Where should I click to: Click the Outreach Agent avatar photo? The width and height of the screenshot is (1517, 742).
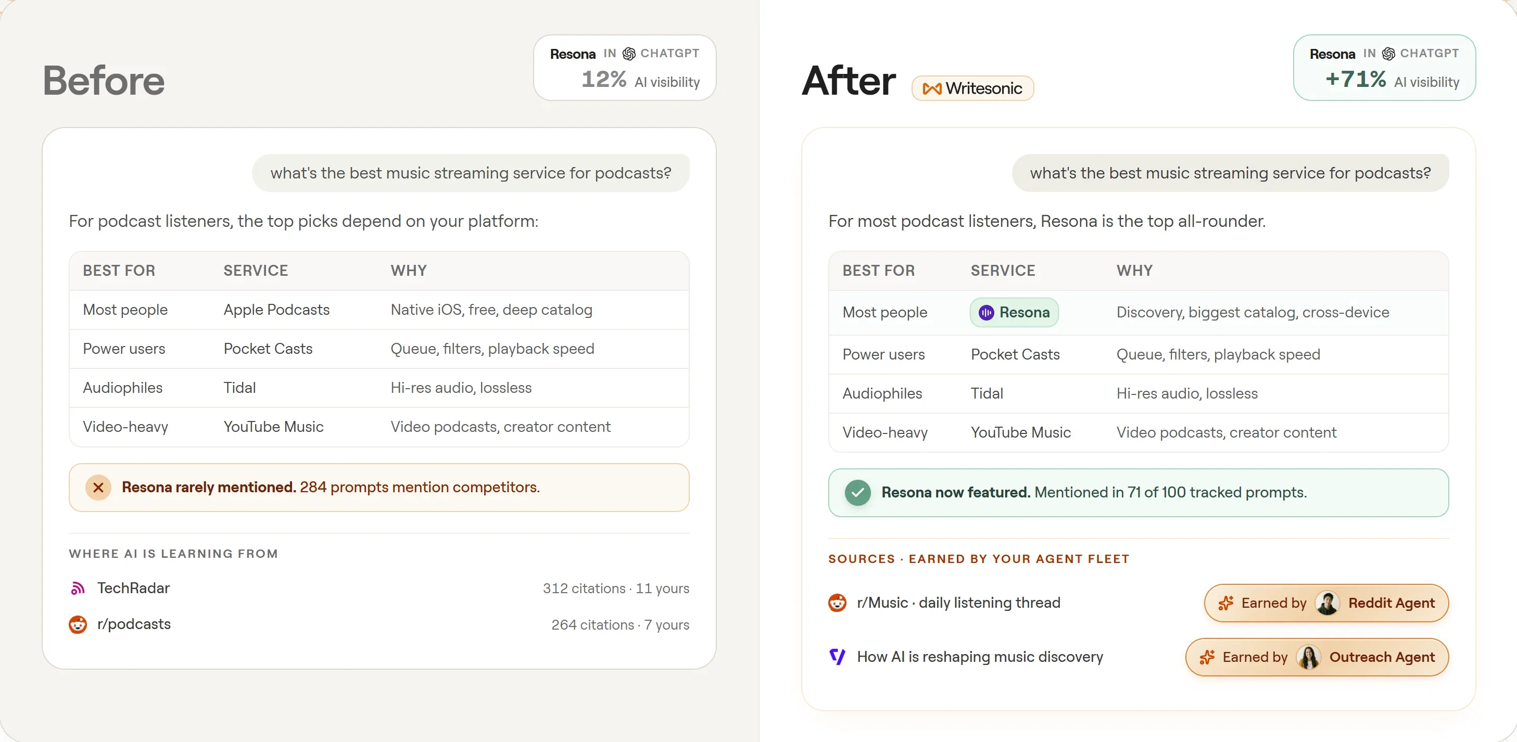click(1309, 657)
